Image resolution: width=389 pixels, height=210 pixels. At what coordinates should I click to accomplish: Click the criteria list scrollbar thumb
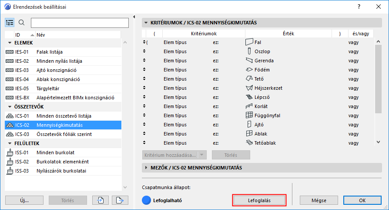pos(378,79)
